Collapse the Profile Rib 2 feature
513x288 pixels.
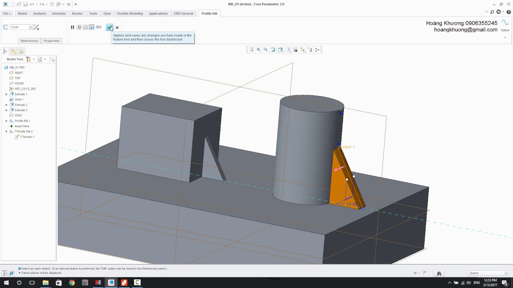coord(6,132)
